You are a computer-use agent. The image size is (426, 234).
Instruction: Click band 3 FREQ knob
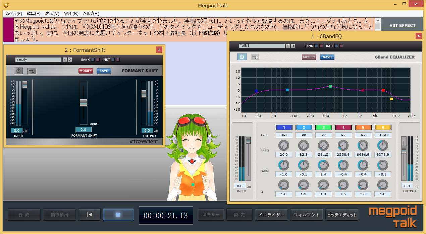[323, 145]
